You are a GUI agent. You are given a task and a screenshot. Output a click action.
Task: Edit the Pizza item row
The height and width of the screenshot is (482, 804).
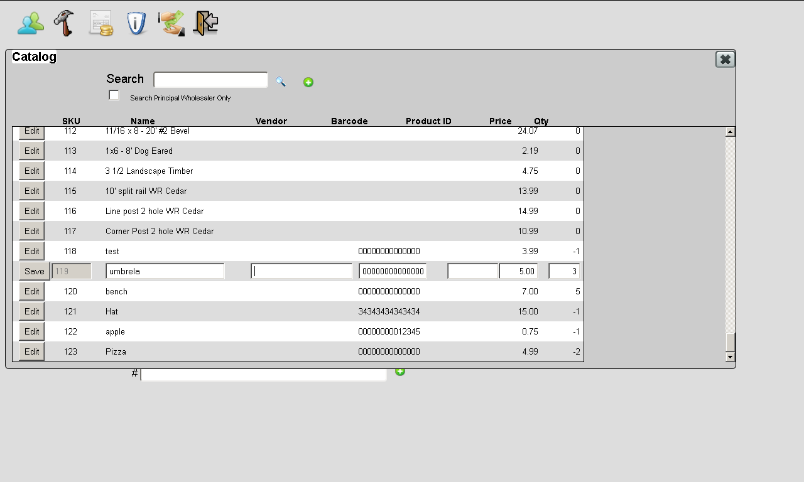pos(31,351)
